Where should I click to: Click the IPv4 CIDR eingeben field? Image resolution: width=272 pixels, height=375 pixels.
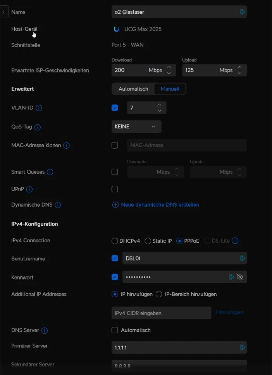coord(161,313)
